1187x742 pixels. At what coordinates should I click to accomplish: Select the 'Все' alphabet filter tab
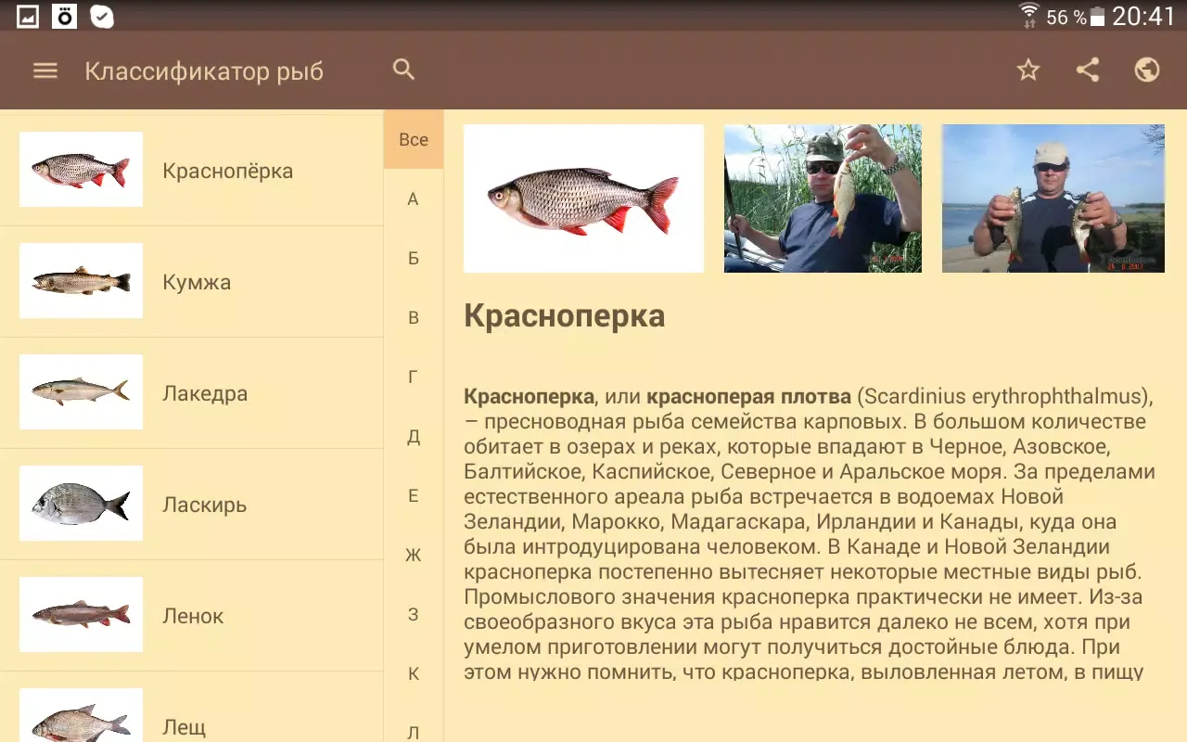(x=414, y=140)
